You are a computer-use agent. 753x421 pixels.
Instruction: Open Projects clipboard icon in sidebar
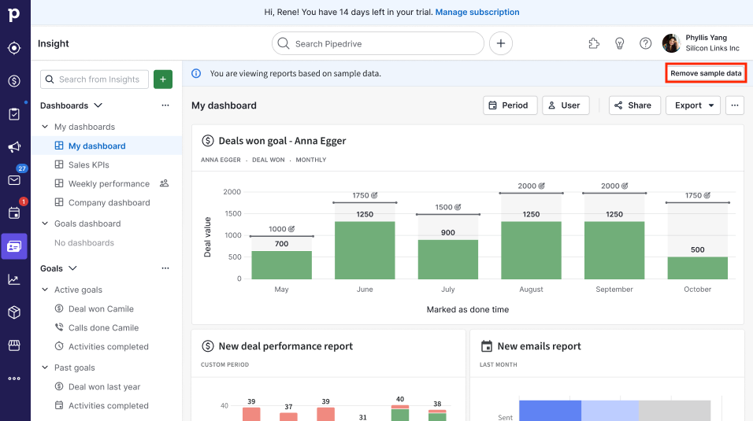point(14,114)
